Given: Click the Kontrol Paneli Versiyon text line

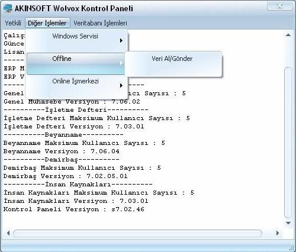Looking at the screenshot, I should click(74, 209).
